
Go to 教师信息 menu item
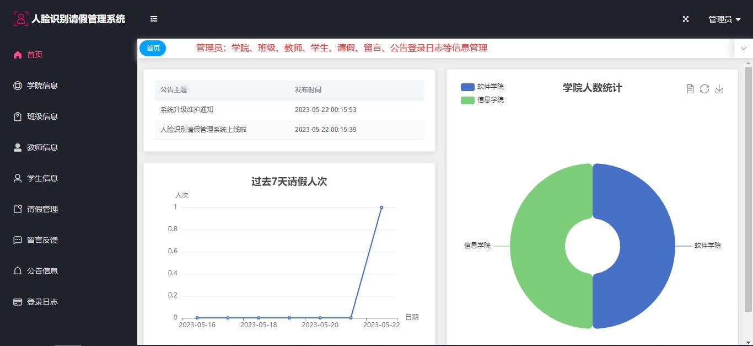(x=42, y=147)
